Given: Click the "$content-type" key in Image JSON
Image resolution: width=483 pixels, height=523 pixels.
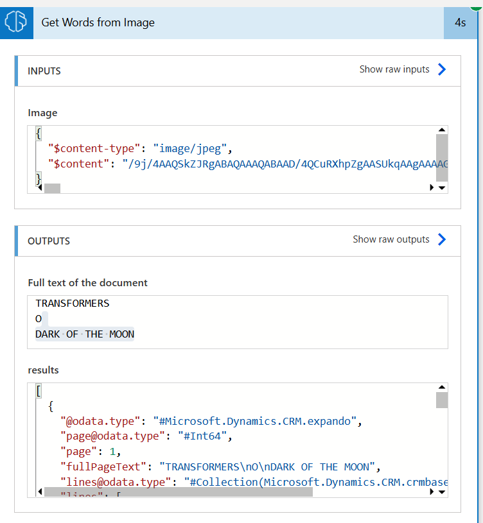Looking at the screenshot, I should [x=94, y=148].
